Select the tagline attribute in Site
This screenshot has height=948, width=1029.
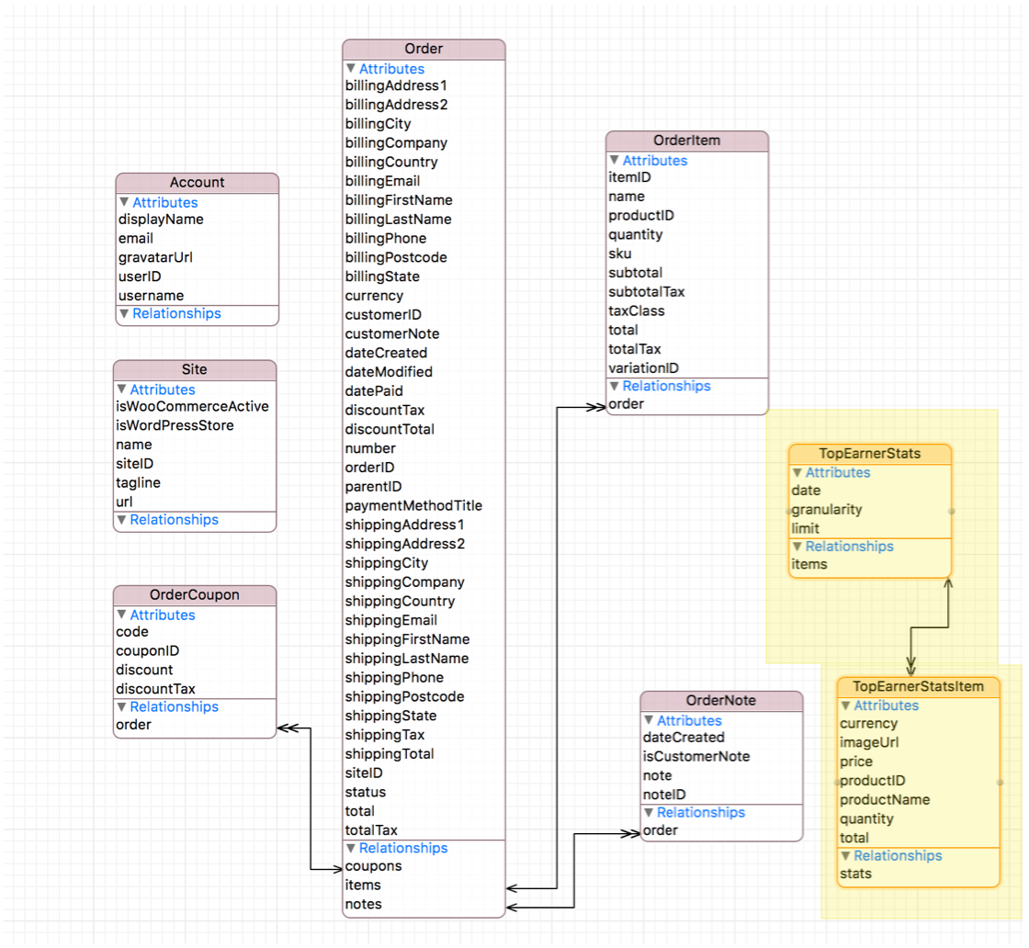point(138,483)
